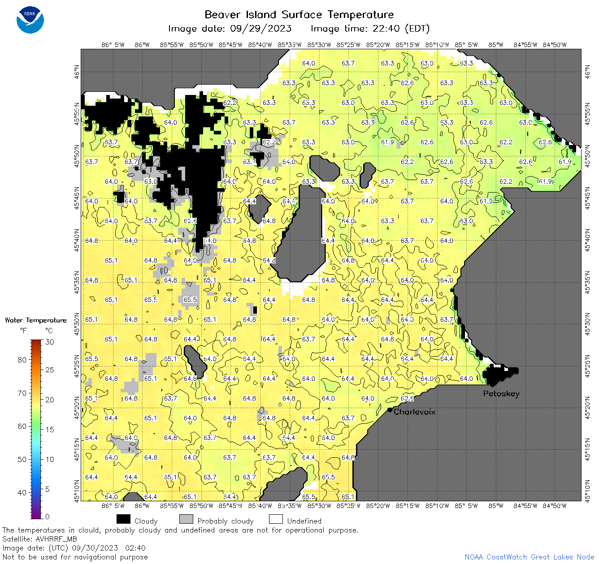
Task: Select the Charlevoix city label
Action: 415,412
